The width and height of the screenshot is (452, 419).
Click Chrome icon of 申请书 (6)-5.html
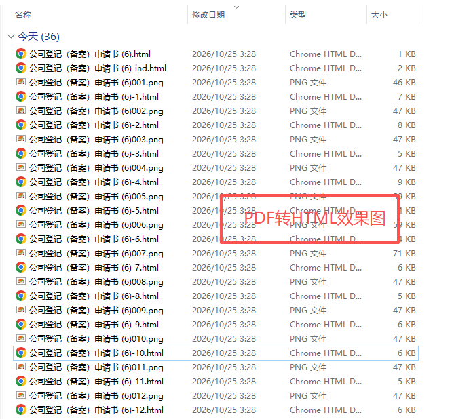(x=21, y=210)
